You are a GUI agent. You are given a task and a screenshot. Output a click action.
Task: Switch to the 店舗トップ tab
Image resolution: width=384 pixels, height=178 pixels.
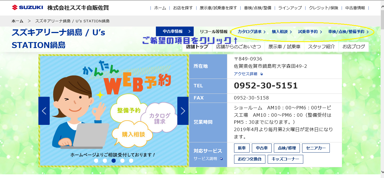coord(197,47)
